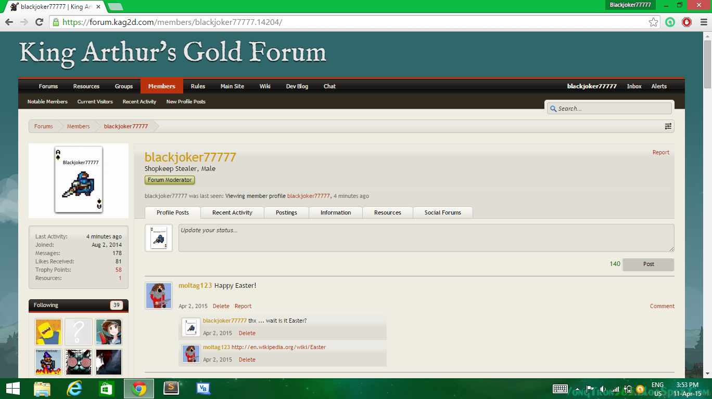Click in the forum Search field

tap(609, 109)
